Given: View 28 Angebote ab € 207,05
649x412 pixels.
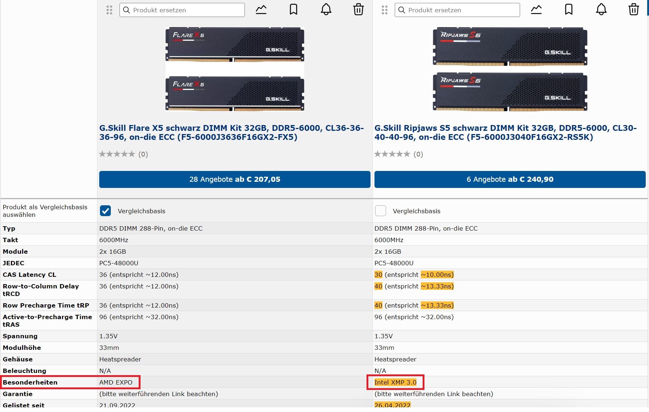Looking at the screenshot, I should coord(235,179).
